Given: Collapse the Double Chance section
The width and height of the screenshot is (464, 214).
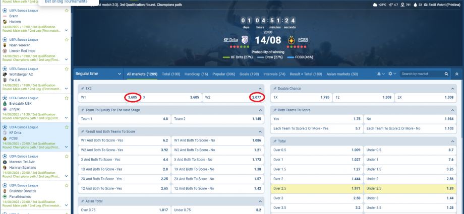Looking at the screenshot, I should 452,89.
